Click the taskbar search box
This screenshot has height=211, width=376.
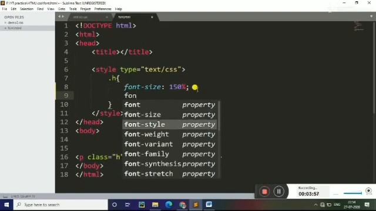[61, 205]
